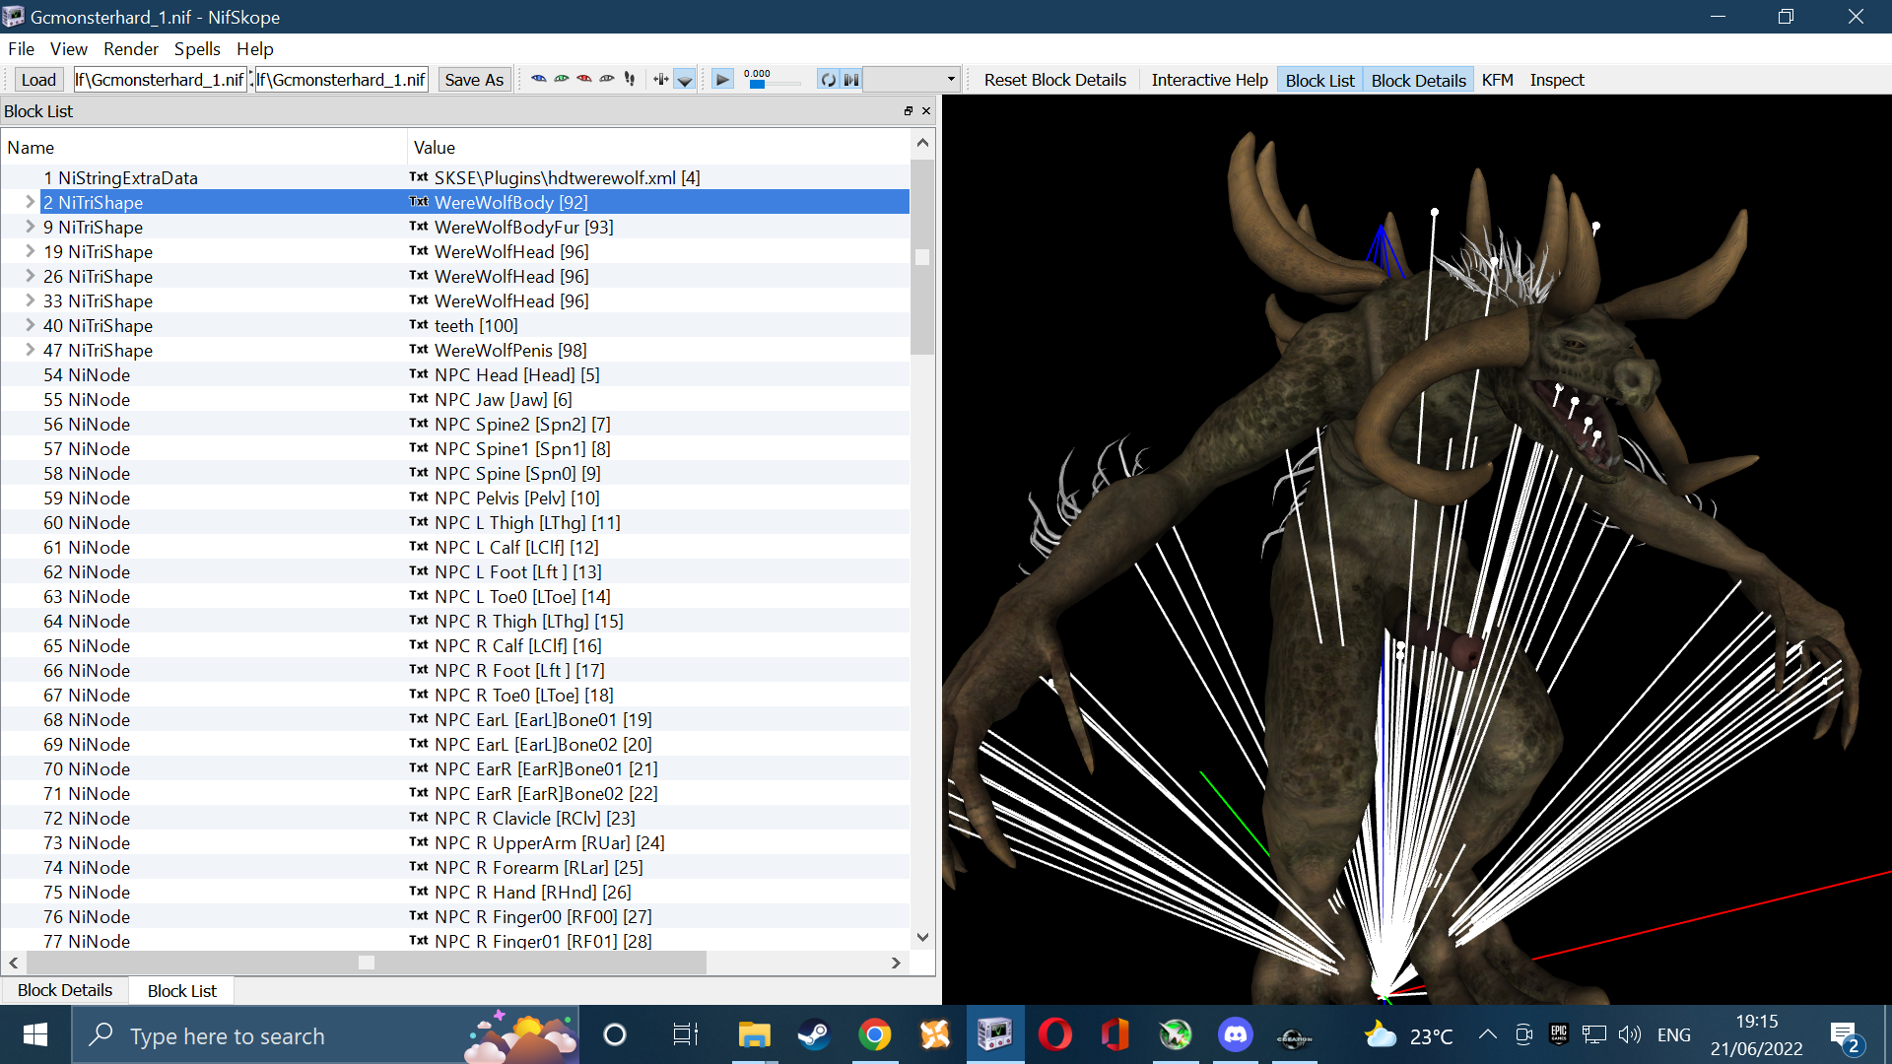The height and width of the screenshot is (1064, 1892).
Task: Click the green eye view icon
Action: point(562,79)
